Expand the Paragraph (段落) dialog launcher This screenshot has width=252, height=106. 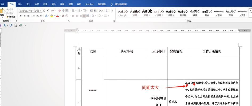click(x=114, y=21)
